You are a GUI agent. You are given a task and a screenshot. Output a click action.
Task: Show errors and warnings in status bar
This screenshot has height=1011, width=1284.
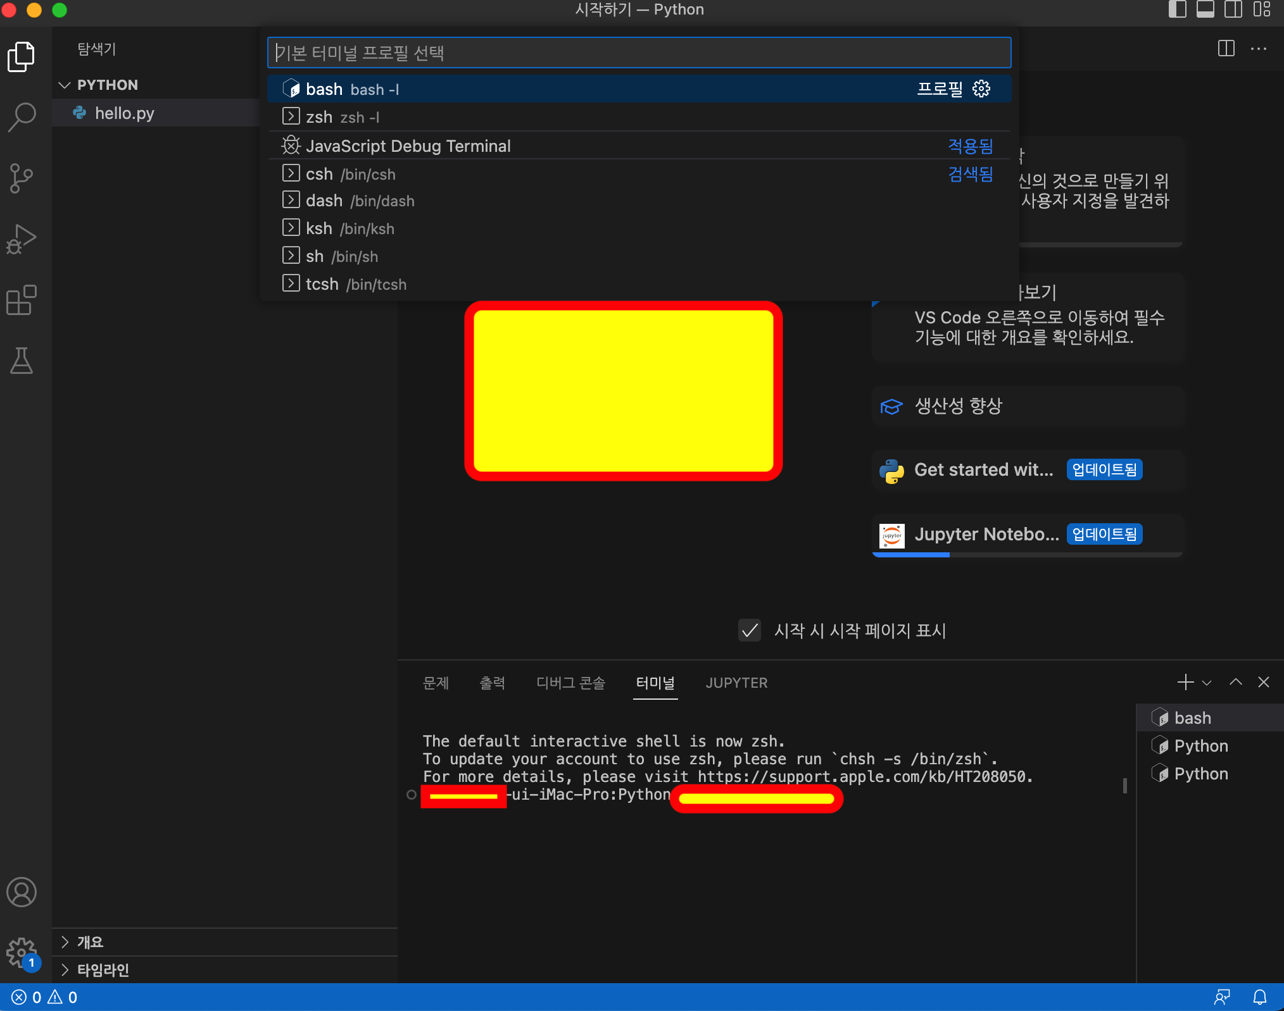(44, 998)
